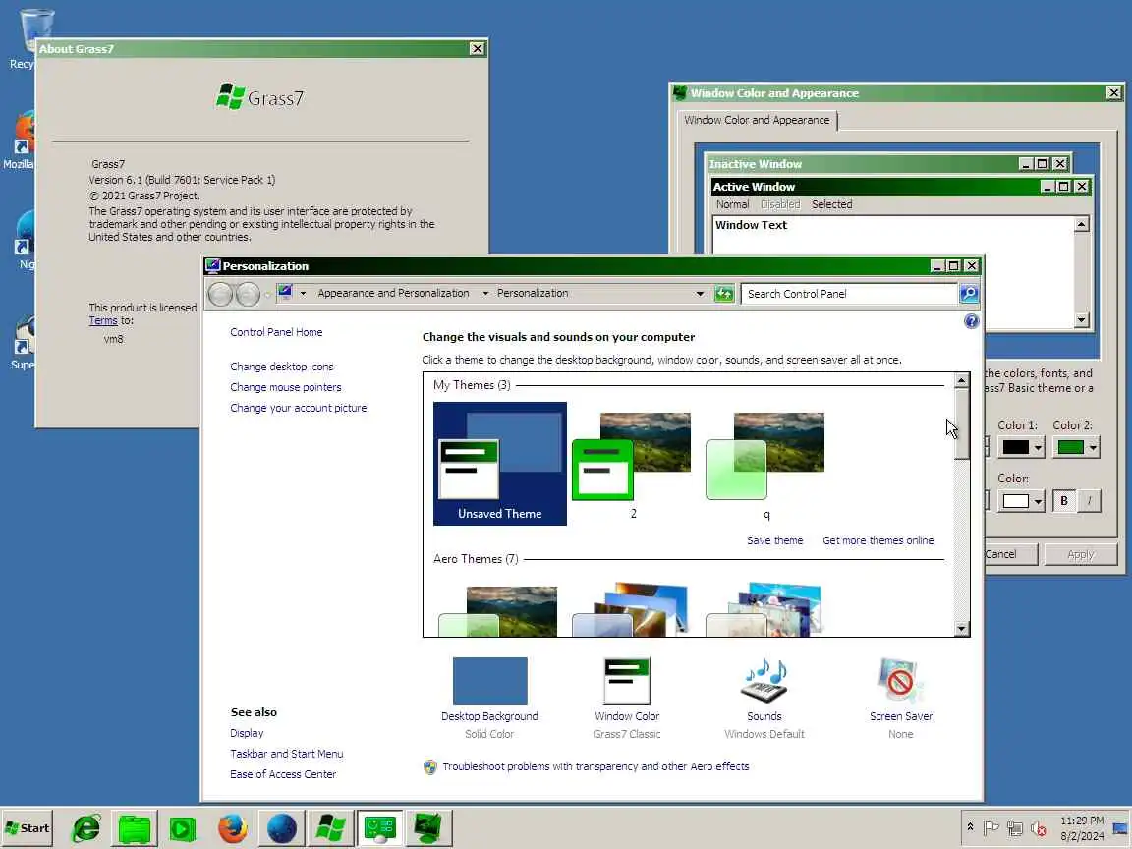The width and height of the screenshot is (1132, 849).
Task: Click themes list scroll down arrow
Action: point(961,629)
